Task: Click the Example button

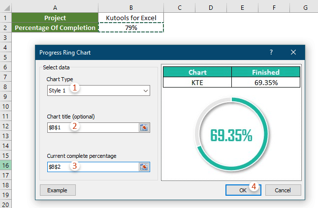Action: point(58,190)
